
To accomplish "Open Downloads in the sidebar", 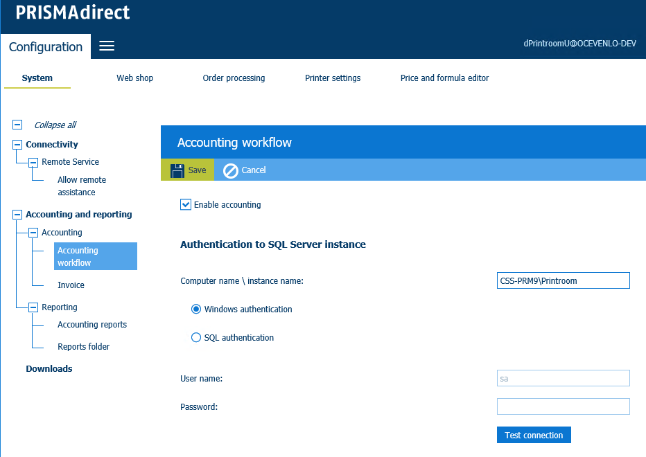I will tap(49, 369).
